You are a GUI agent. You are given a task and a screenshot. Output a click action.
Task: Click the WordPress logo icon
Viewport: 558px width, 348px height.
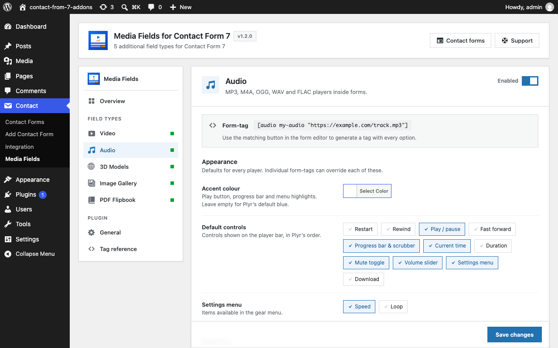pos(7,7)
